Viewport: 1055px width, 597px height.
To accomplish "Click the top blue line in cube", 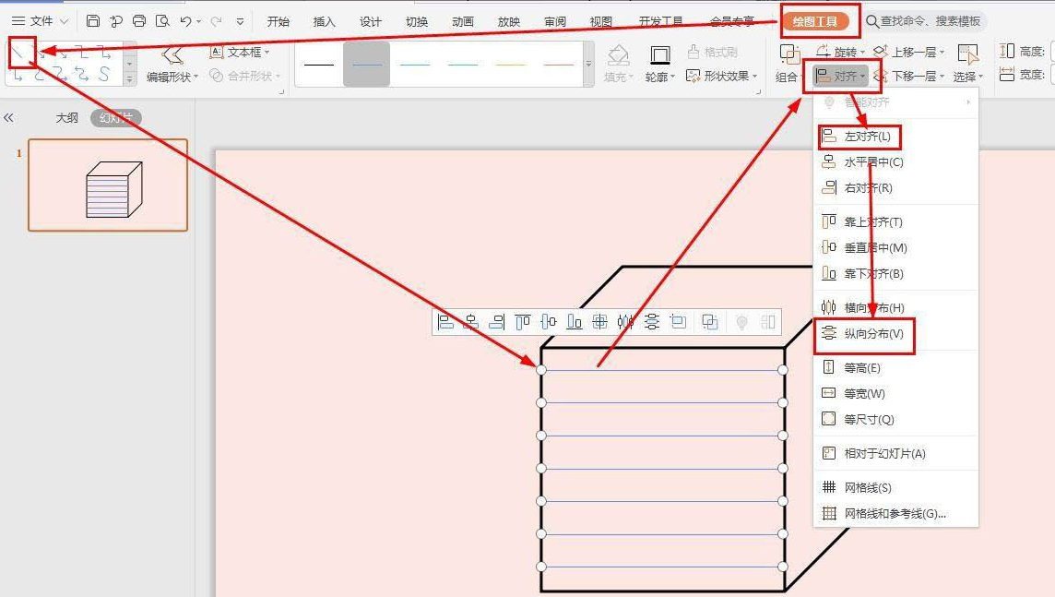I will [662, 370].
